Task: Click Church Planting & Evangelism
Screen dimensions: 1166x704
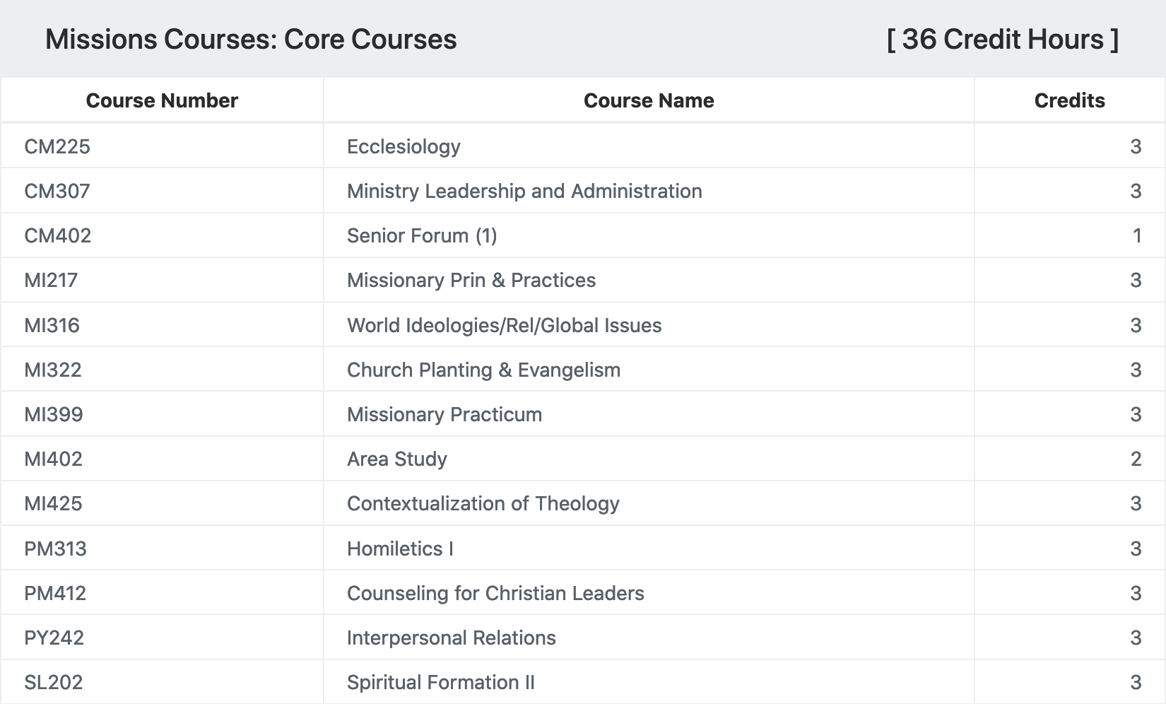Action: (x=484, y=370)
